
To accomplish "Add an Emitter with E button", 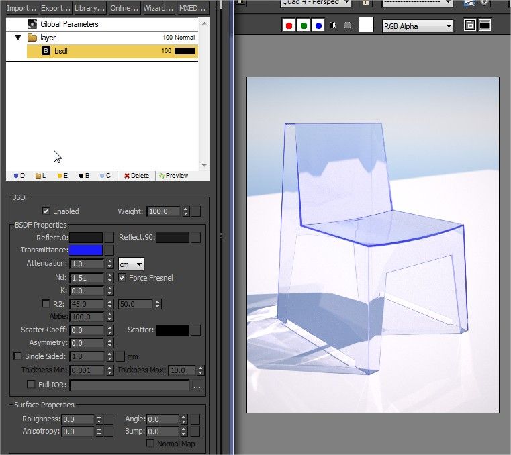I will (62, 176).
